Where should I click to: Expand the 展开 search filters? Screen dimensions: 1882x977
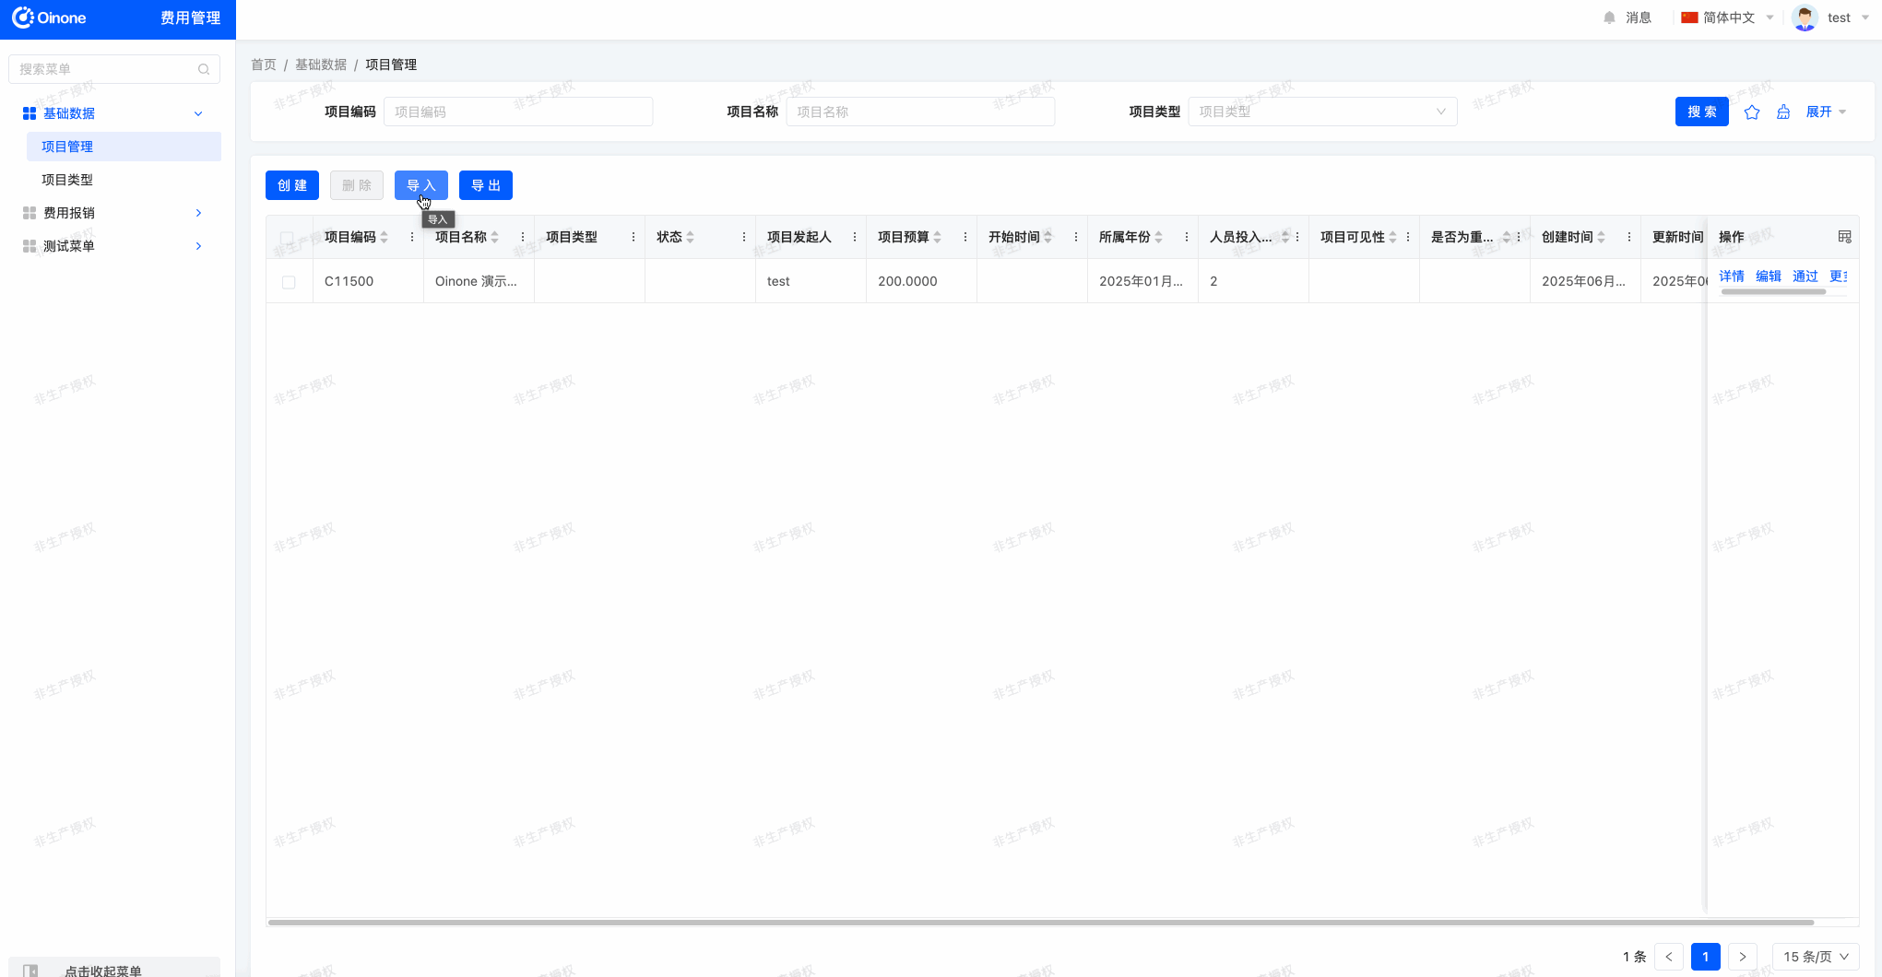click(x=1825, y=112)
